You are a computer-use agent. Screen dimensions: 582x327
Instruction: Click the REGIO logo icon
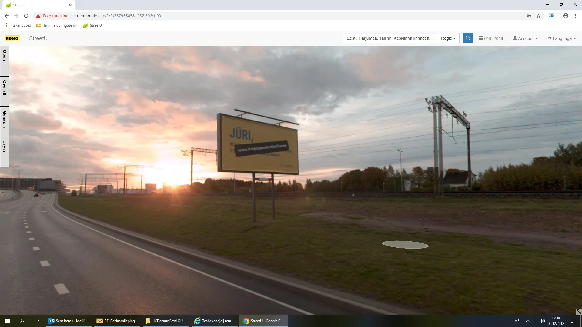12,38
